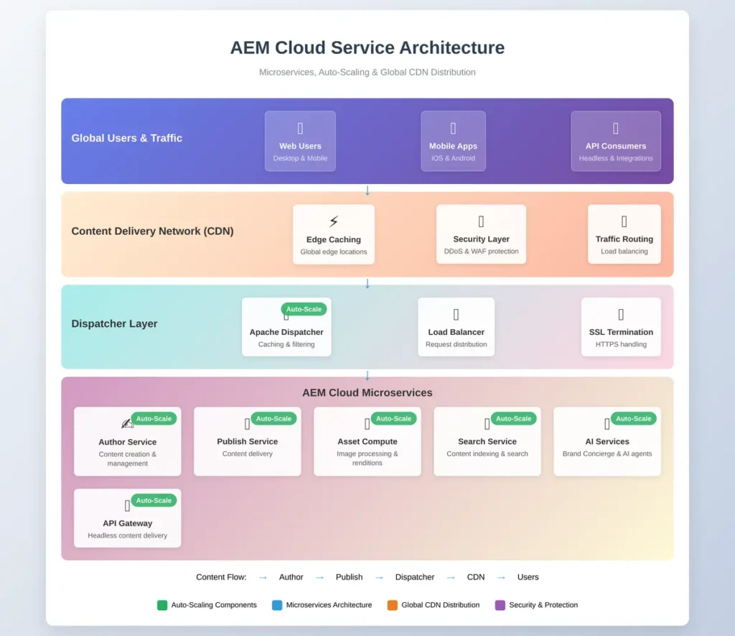
Task: Click the "Content indexing & search" text
Action: click(487, 453)
